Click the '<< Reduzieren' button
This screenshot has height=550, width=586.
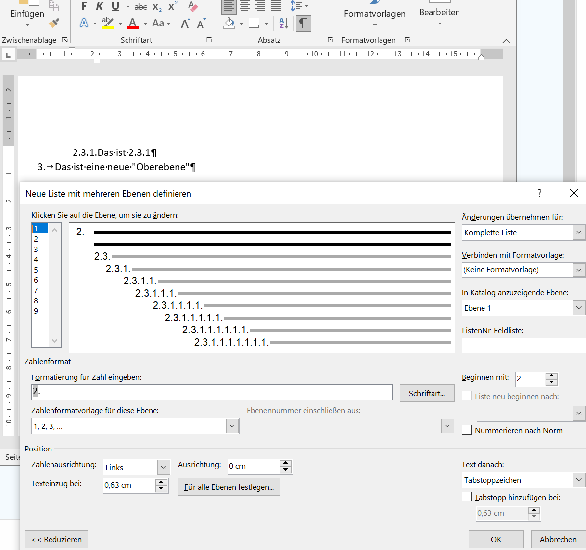(56, 539)
